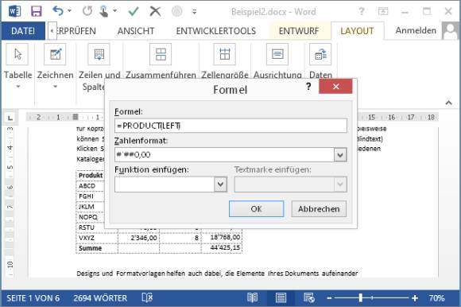Click the Save icon in quick access toolbar
The height and width of the screenshot is (307, 461).
37,11
